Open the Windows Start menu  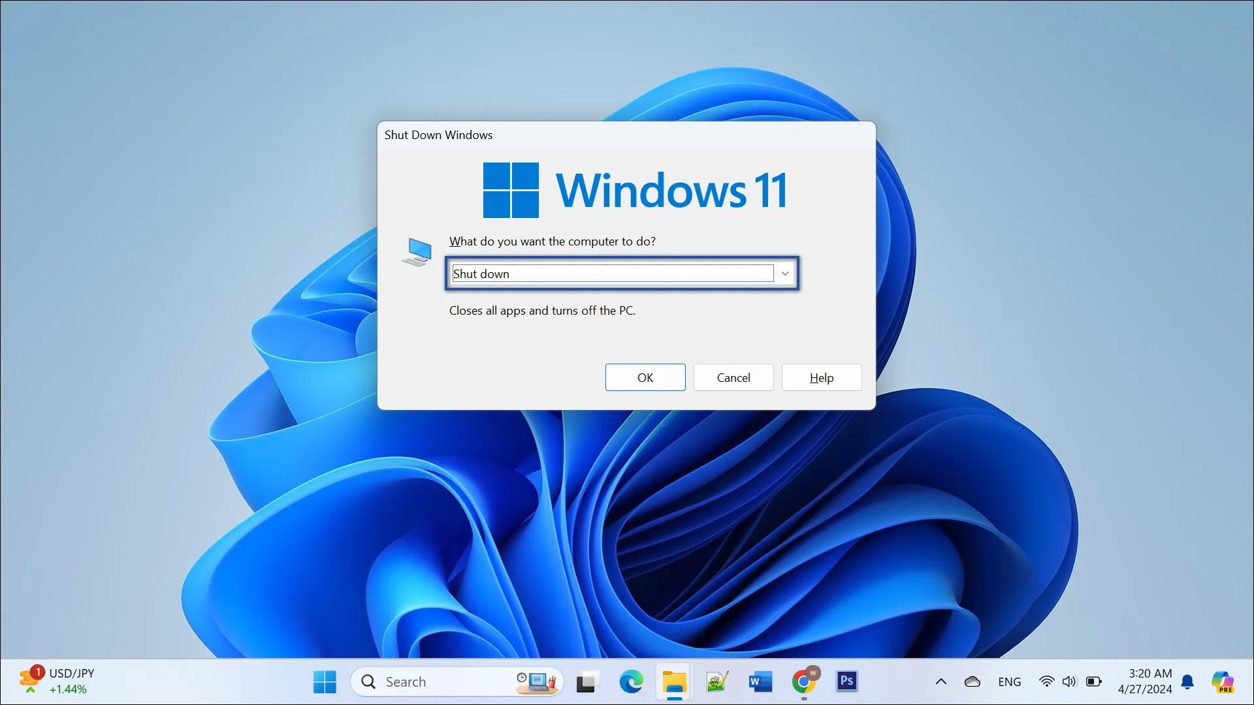click(325, 681)
